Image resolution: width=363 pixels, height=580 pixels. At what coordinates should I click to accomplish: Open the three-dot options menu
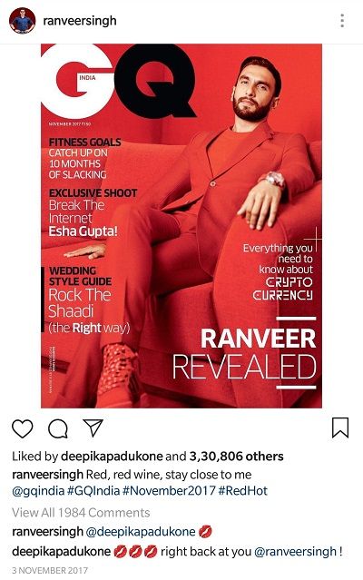pos(342,21)
